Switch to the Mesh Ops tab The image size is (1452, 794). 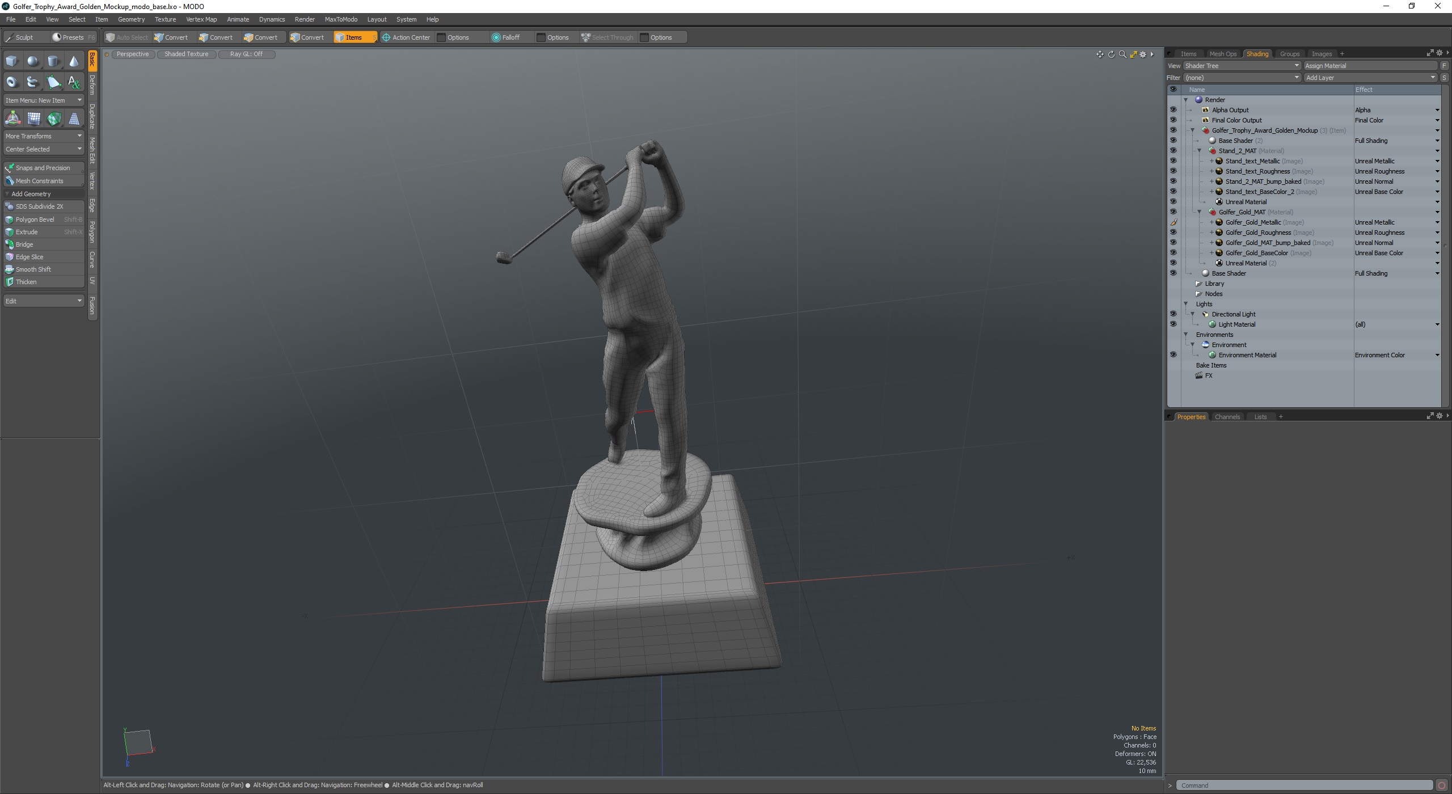(x=1223, y=54)
